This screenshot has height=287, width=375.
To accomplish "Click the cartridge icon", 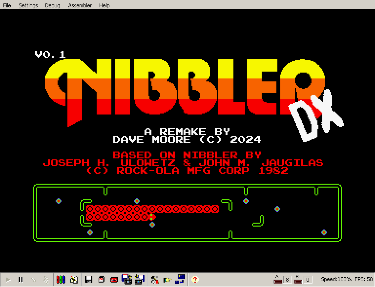I will [102, 280].
